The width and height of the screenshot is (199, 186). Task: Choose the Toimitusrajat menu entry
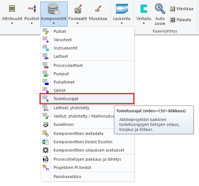87,99
